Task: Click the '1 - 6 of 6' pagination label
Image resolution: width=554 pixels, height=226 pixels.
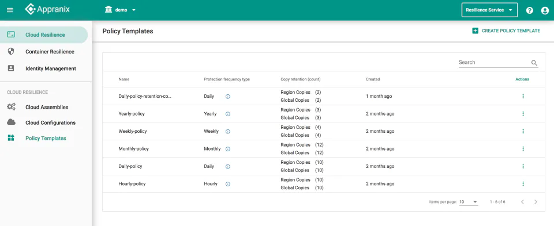Action: pos(497,202)
